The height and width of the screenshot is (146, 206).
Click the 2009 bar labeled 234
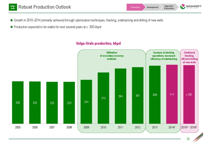[86, 102]
